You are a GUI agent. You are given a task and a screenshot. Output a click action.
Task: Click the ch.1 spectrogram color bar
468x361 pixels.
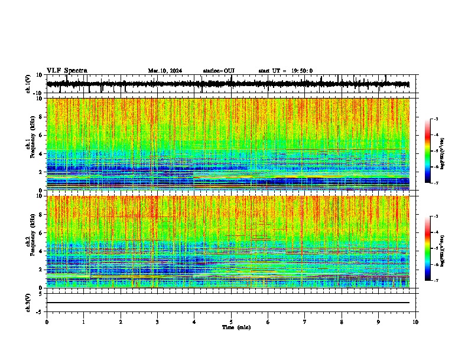[427, 151]
